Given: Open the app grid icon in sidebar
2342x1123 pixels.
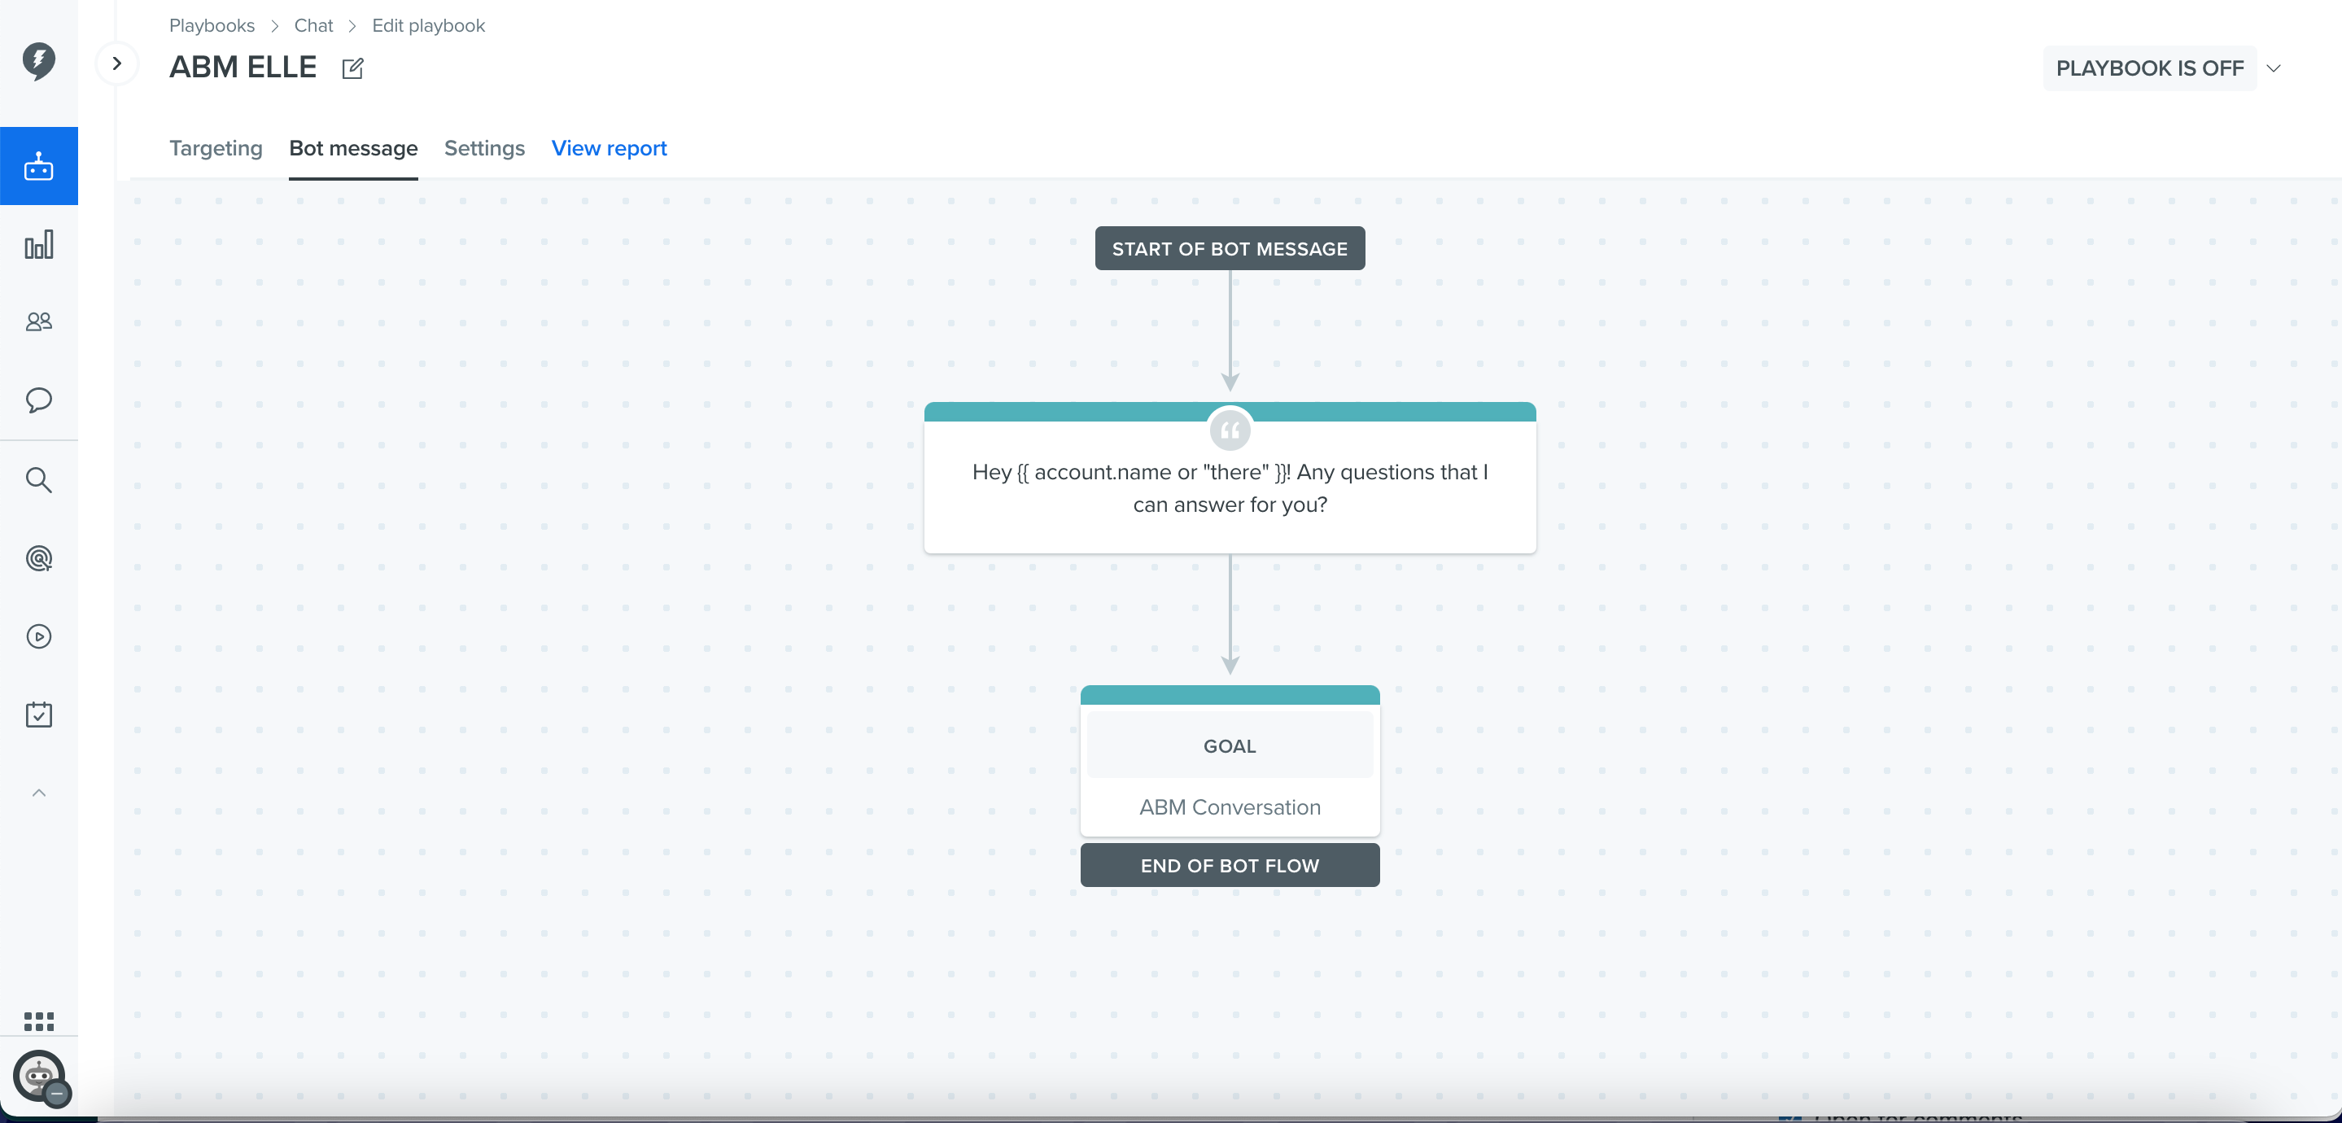Looking at the screenshot, I should tap(38, 1021).
